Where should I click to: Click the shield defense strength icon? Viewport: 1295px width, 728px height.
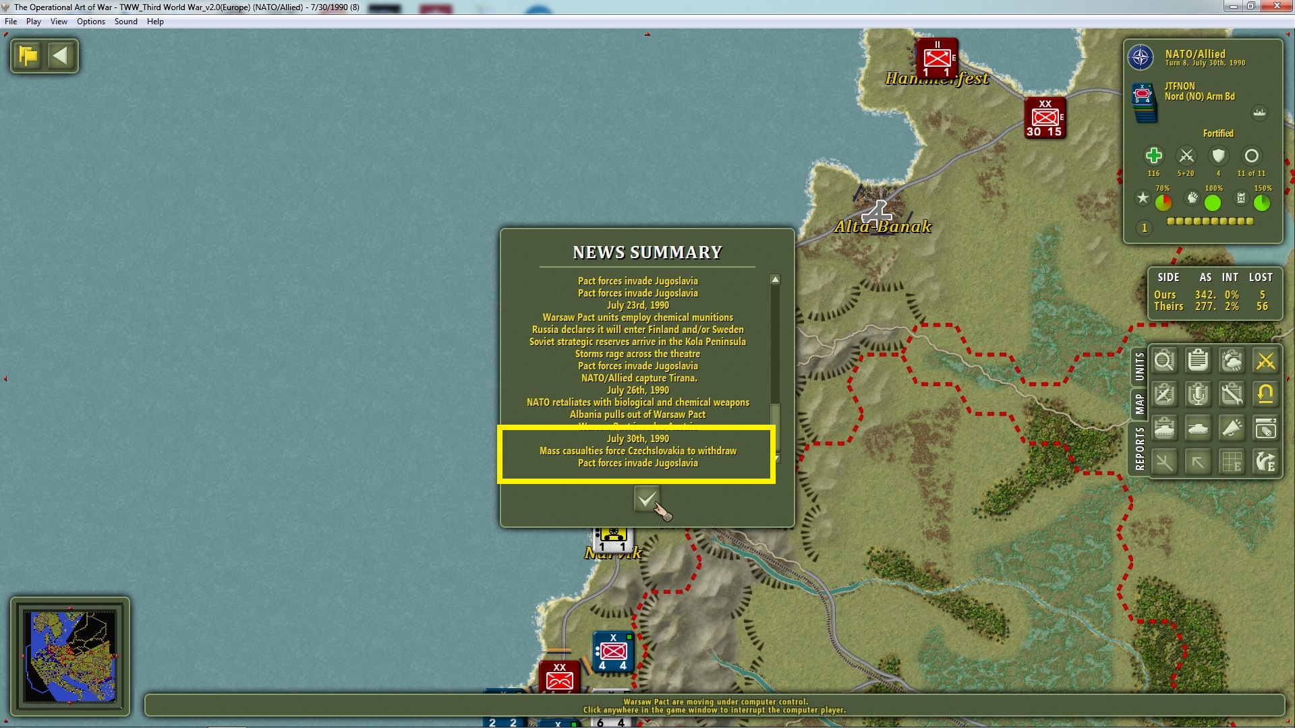click(x=1218, y=156)
